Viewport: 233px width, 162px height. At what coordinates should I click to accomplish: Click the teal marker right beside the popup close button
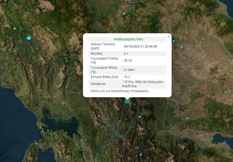(x=174, y=41)
